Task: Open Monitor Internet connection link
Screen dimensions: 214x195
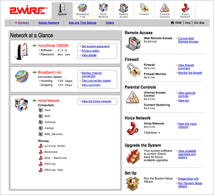Action: [x=91, y=75]
